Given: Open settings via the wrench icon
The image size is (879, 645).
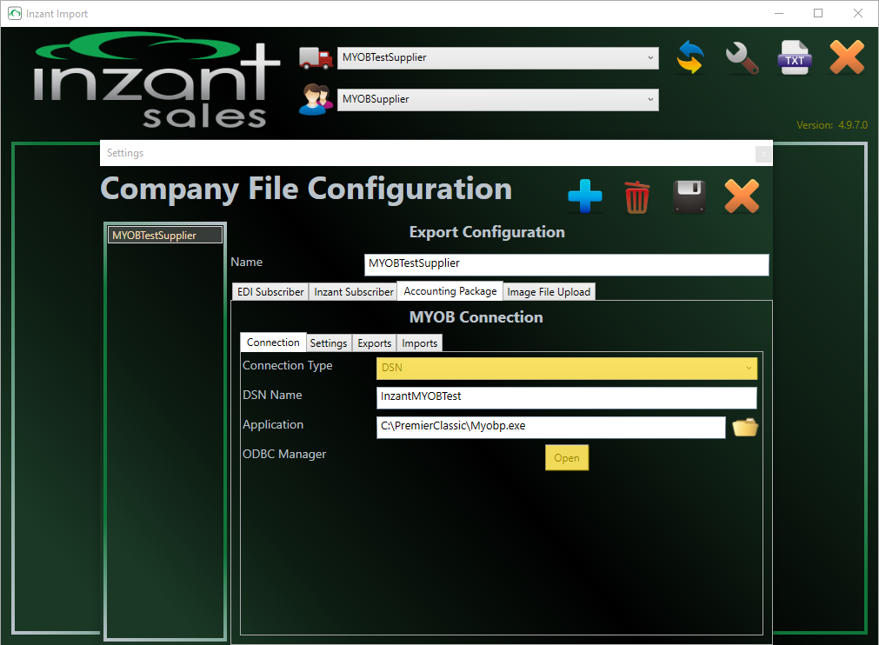Looking at the screenshot, I should 742,57.
